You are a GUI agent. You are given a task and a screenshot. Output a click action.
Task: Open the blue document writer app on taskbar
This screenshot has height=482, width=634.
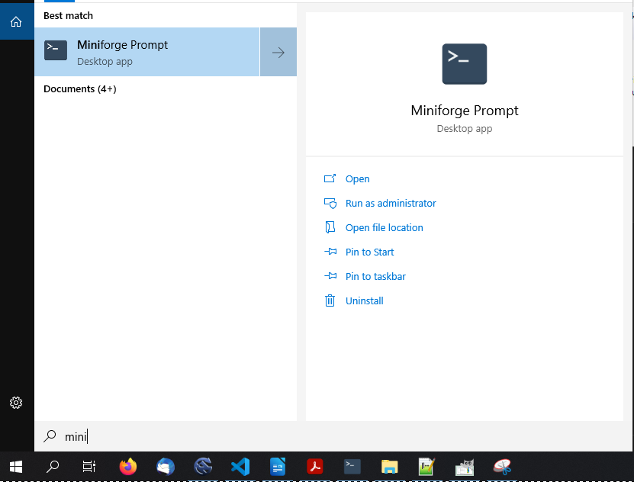point(278,467)
